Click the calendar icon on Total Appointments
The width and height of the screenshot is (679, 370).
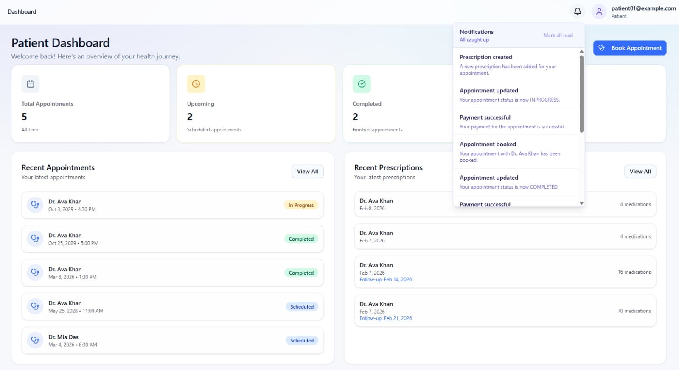[31, 84]
